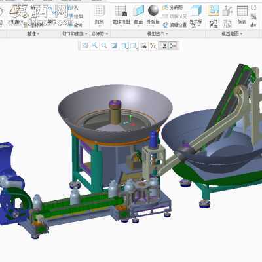Click the Zoom In magnifier
Screen dimensions: 262x262
pyautogui.click(x=94, y=46)
